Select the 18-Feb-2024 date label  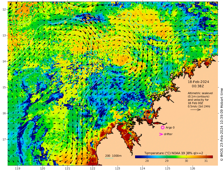click(198, 82)
